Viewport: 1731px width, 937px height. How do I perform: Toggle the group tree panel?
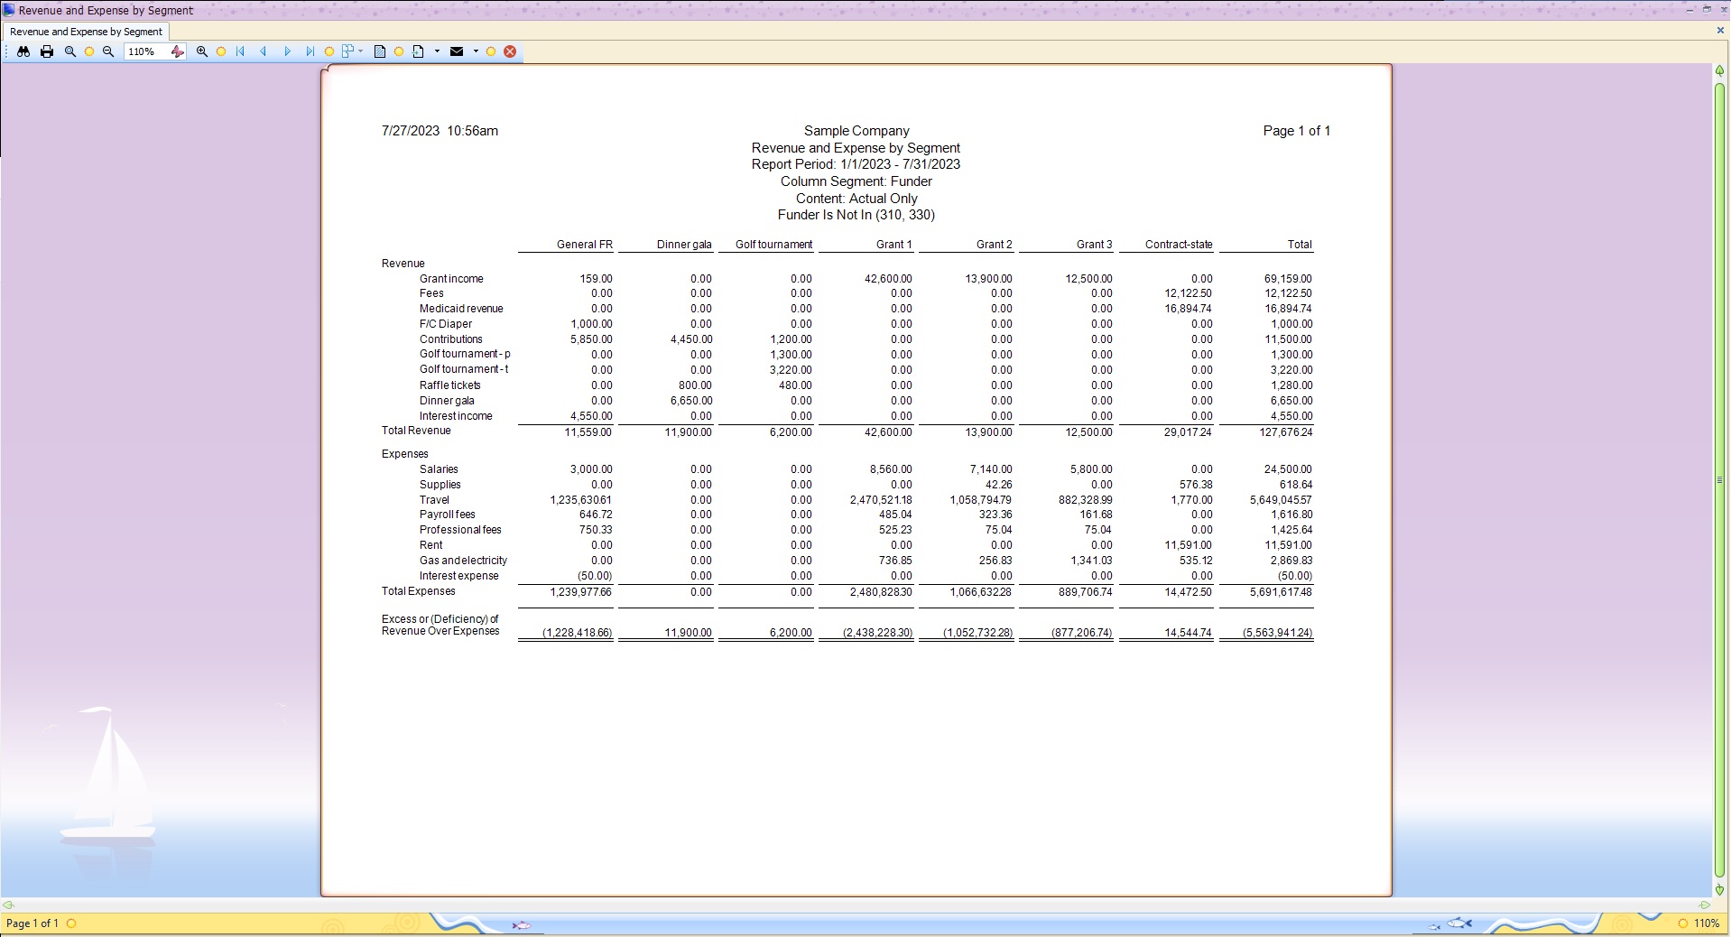pyautogui.click(x=348, y=51)
